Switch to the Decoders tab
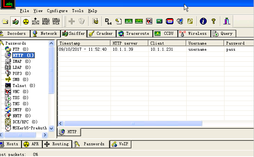Image resolution: width=254 pixels, height=157 pixels. (15, 34)
